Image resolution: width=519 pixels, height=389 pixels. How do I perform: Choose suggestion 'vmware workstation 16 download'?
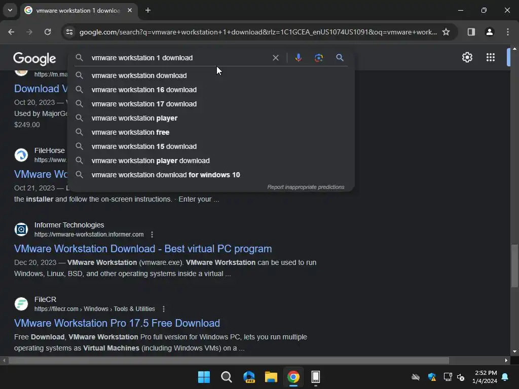211,90
